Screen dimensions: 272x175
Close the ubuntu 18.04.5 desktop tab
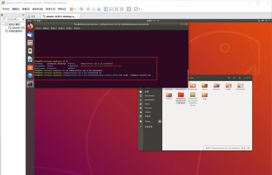[78, 16]
